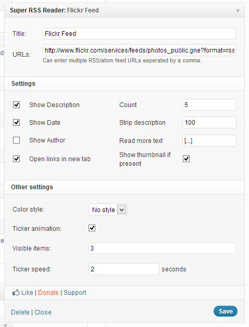This screenshot has height=327, width=249.
Task: Uncheck the Show Date checkbox
Action: tap(17, 122)
